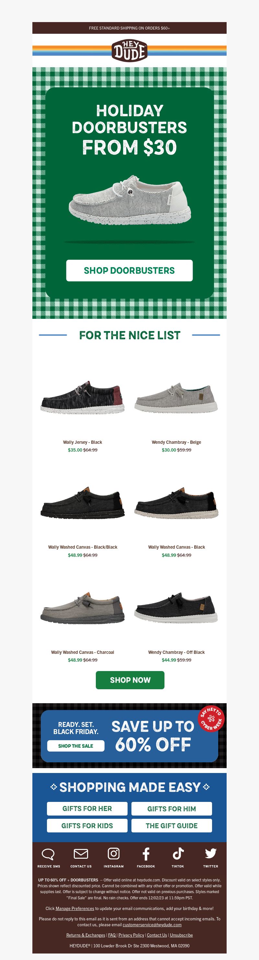Open the Wendy Chambray Beige shoe thumbnail

pos(176,397)
